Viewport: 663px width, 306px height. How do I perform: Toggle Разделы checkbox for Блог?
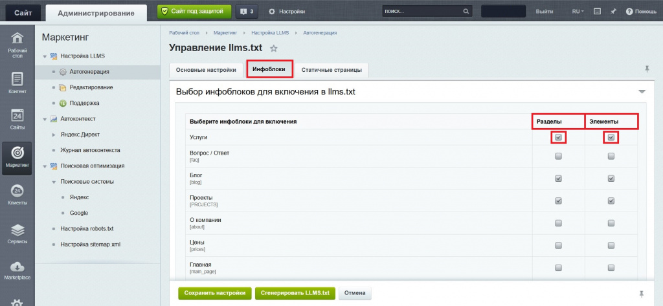tap(558, 179)
